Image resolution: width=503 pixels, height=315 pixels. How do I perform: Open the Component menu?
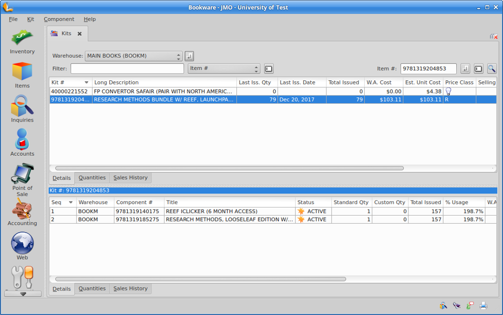point(59,19)
